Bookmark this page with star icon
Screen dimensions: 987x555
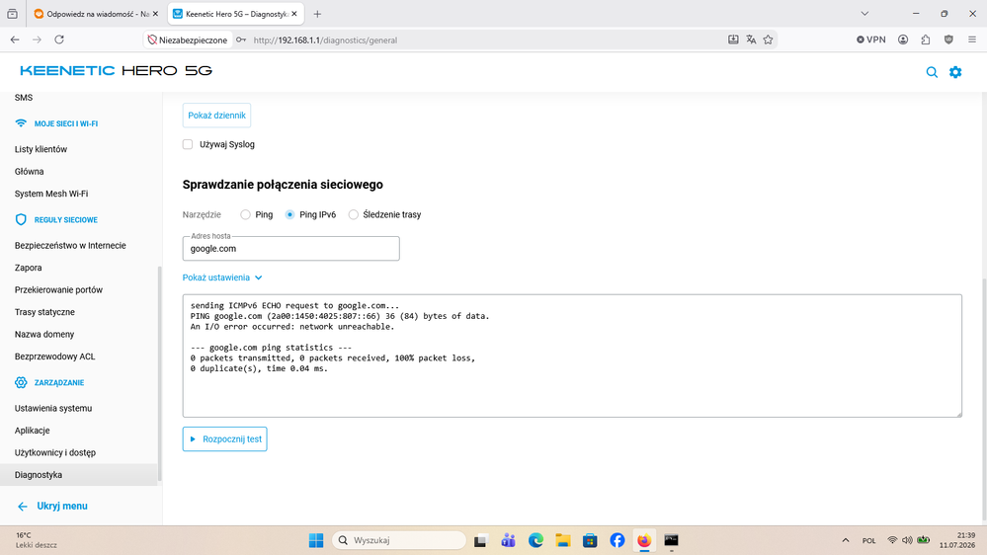click(x=768, y=40)
